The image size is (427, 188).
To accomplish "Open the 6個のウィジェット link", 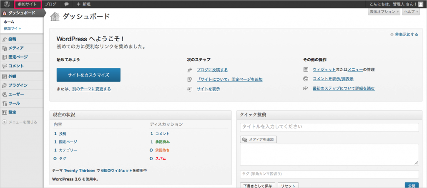I will click(x=117, y=171).
